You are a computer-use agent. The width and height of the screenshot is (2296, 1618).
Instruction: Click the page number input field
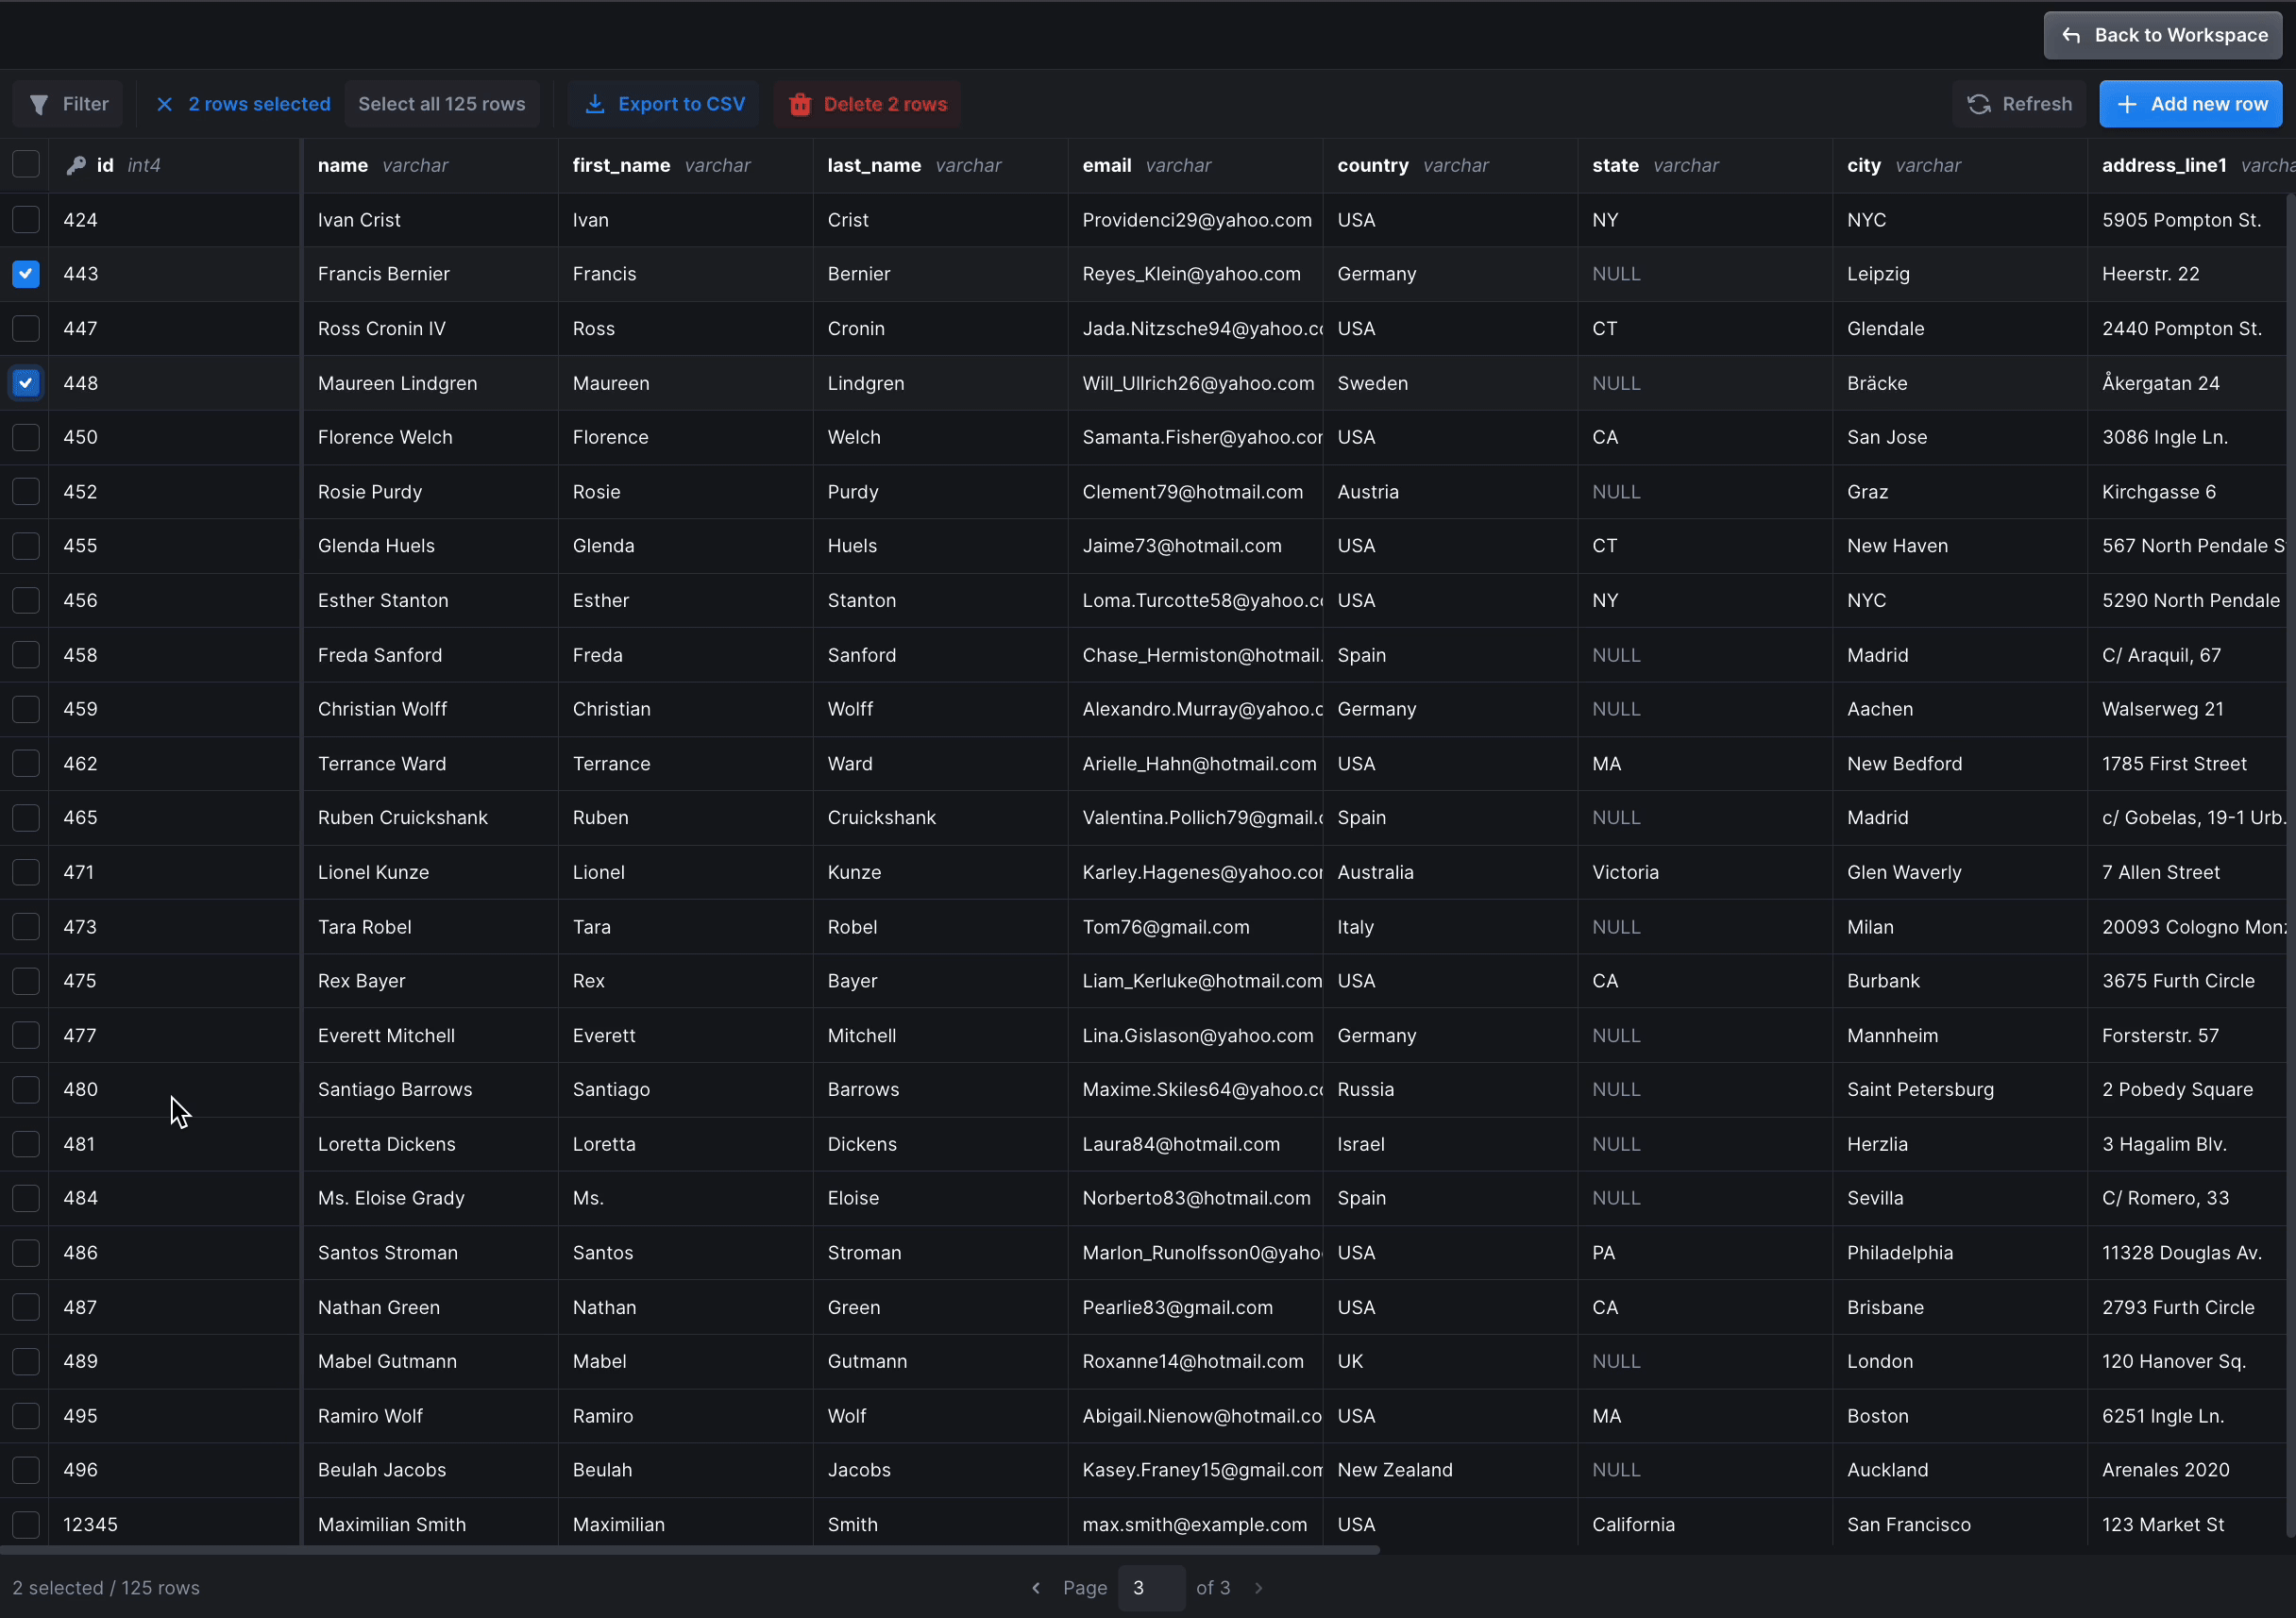pos(1151,1588)
